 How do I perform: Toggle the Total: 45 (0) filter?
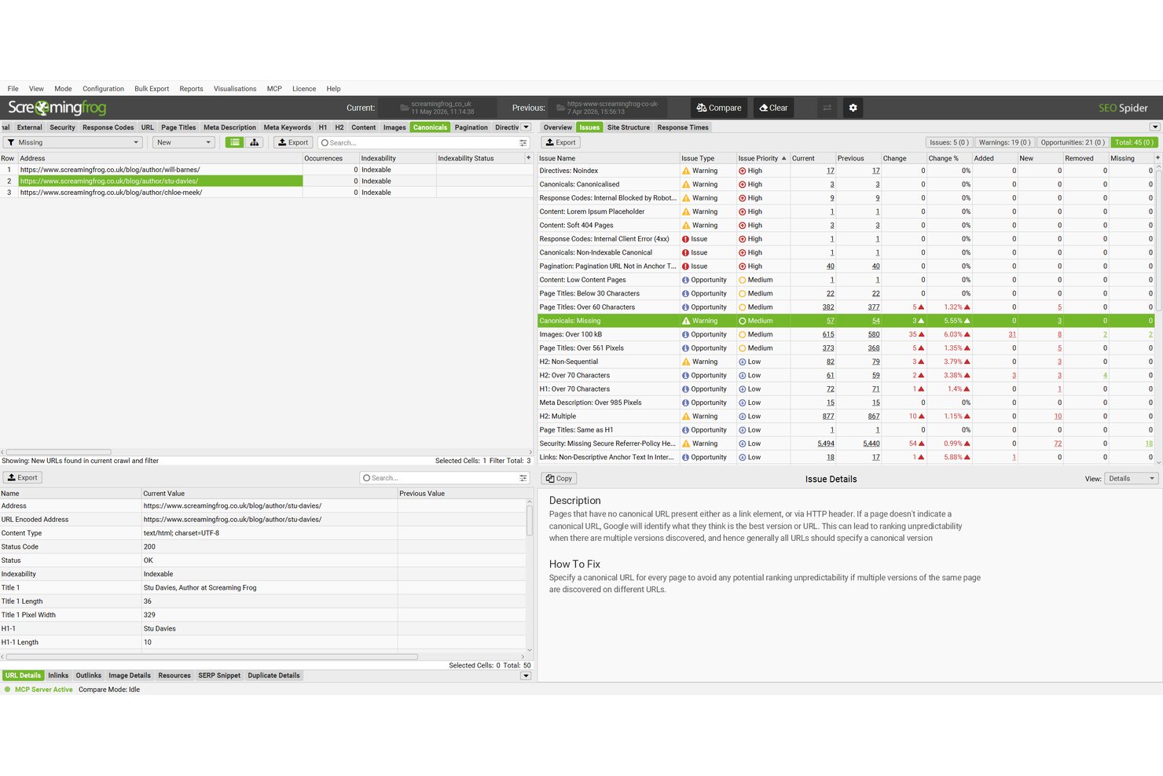1134,142
